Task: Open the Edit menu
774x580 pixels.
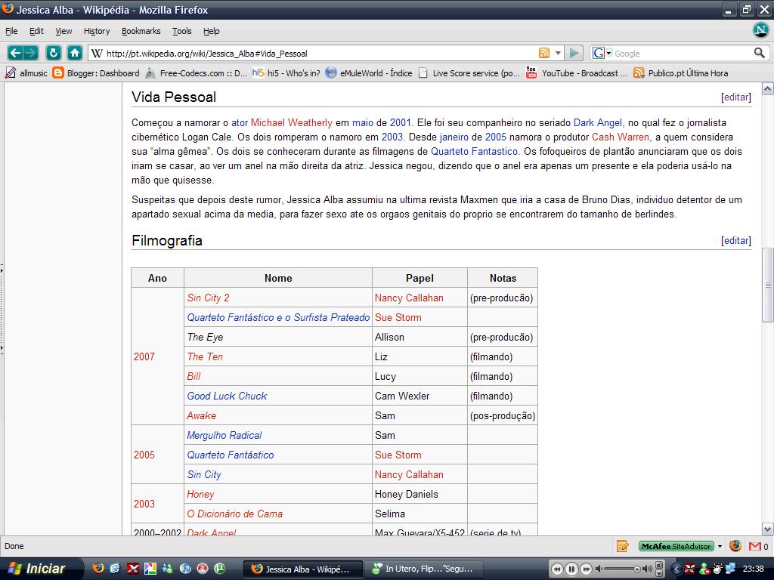Action: tap(36, 31)
